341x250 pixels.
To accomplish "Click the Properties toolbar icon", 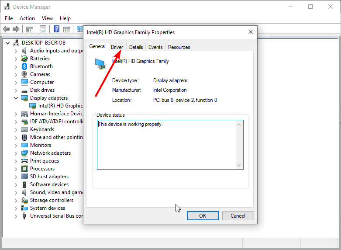I will click(x=43, y=29).
